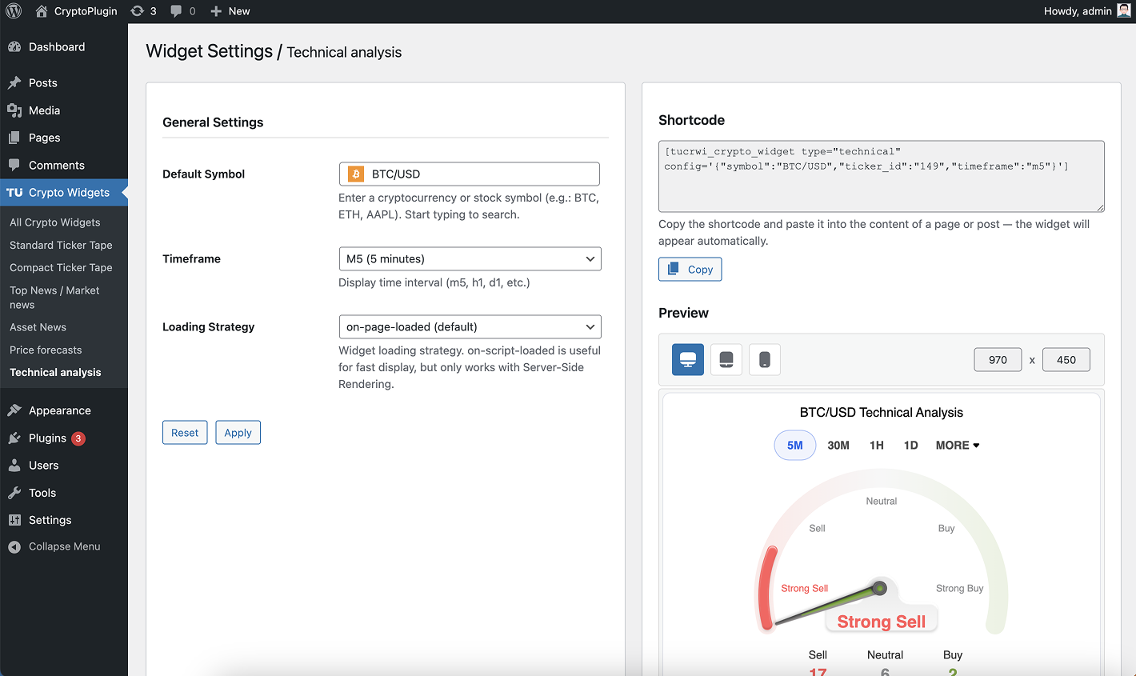
Task: Click the Bitcoin icon in Default Symbol field
Action: 356,174
